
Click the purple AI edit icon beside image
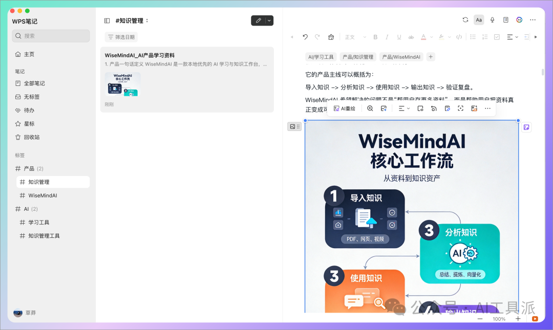526,127
